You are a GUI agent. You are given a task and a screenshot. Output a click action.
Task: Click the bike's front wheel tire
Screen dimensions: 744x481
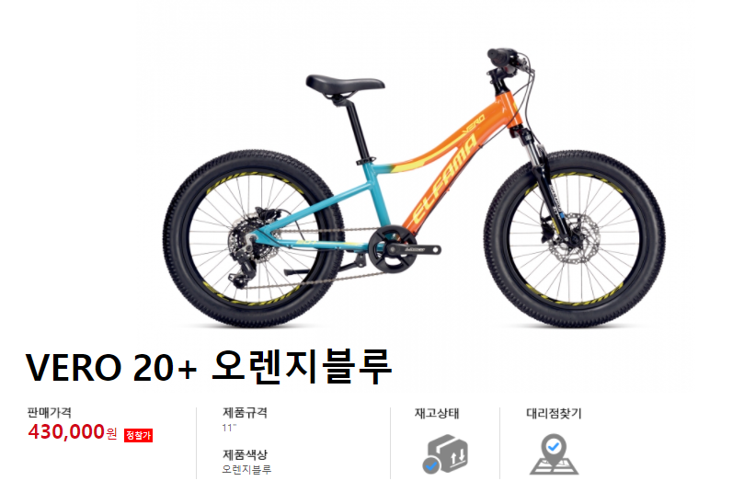pos(575,238)
